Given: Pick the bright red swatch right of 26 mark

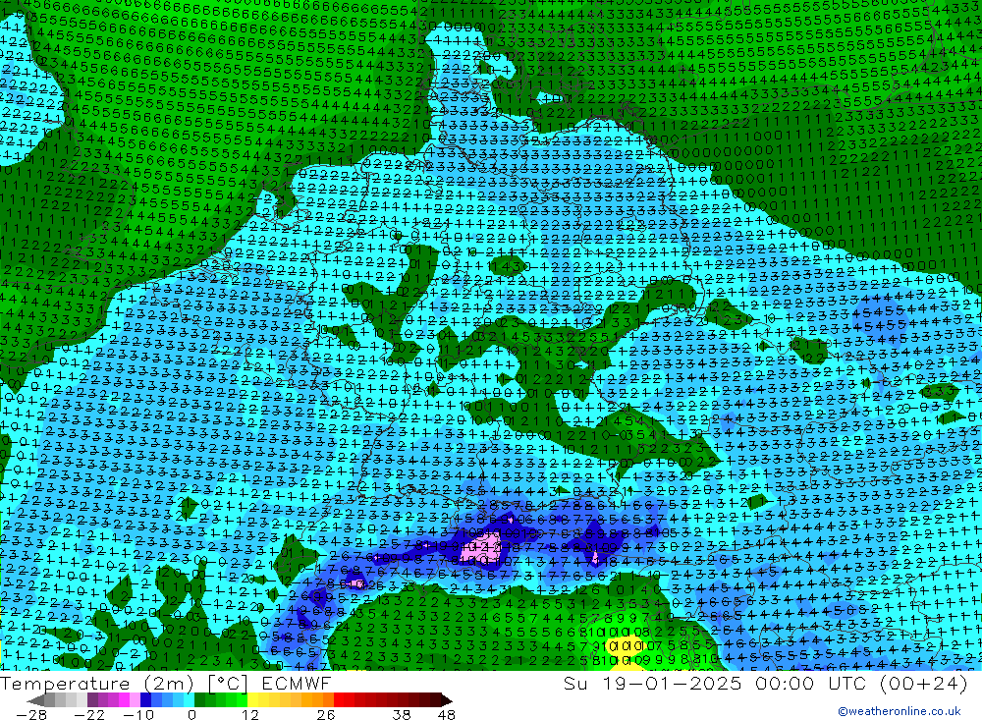Looking at the screenshot, I should point(340,700).
